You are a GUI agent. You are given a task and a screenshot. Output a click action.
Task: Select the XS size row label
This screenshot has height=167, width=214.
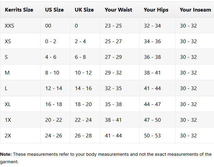8,41
